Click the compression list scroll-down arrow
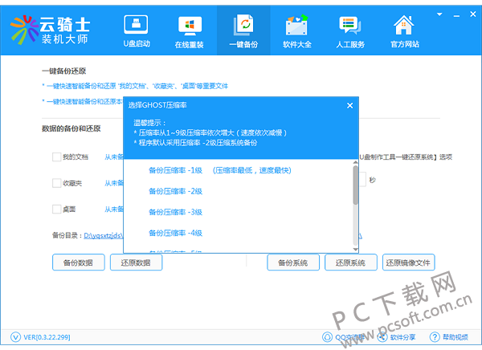482x350 pixels. click(x=356, y=249)
